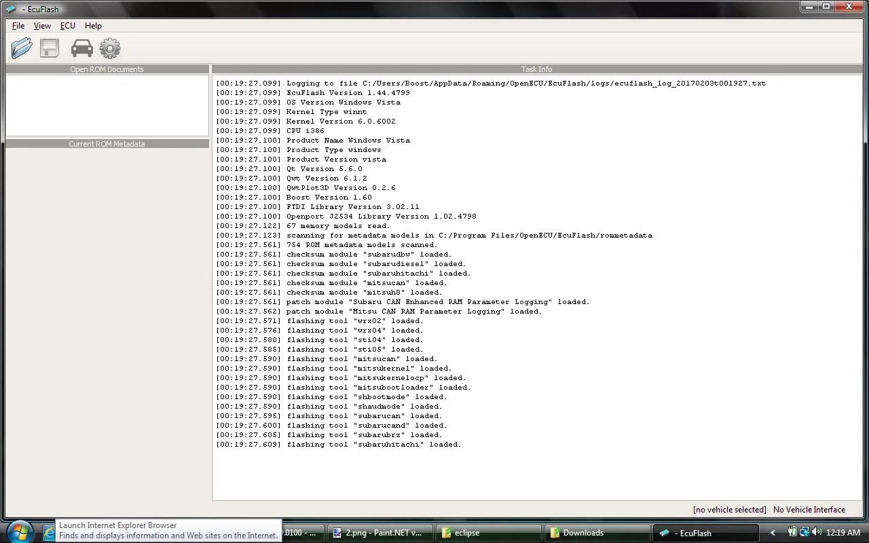Click the log line 'Qwt Version 6.1.2'
869x543 pixels.
pyautogui.click(x=291, y=179)
